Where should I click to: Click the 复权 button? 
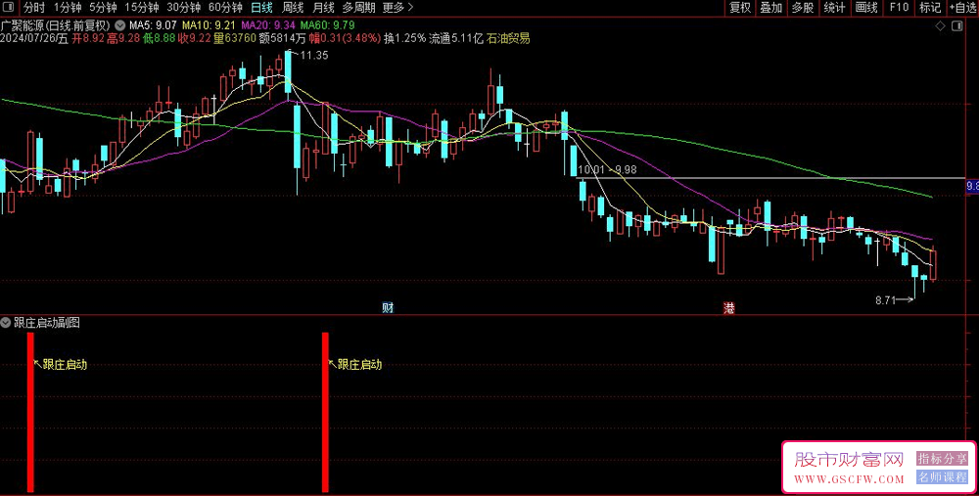point(740,8)
